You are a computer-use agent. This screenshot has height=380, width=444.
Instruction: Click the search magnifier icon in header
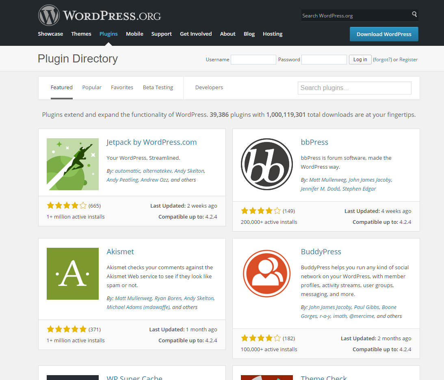point(414,14)
